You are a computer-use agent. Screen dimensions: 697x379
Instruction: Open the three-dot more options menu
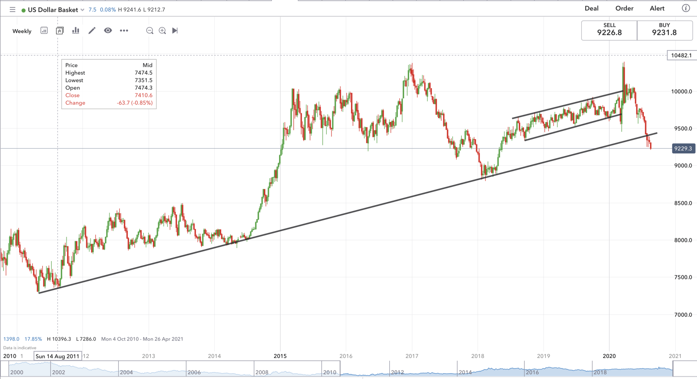[x=124, y=30]
